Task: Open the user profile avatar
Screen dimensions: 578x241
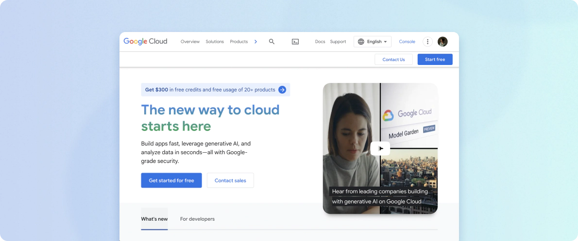Action: pyautogui.click(x=442, y=42)
